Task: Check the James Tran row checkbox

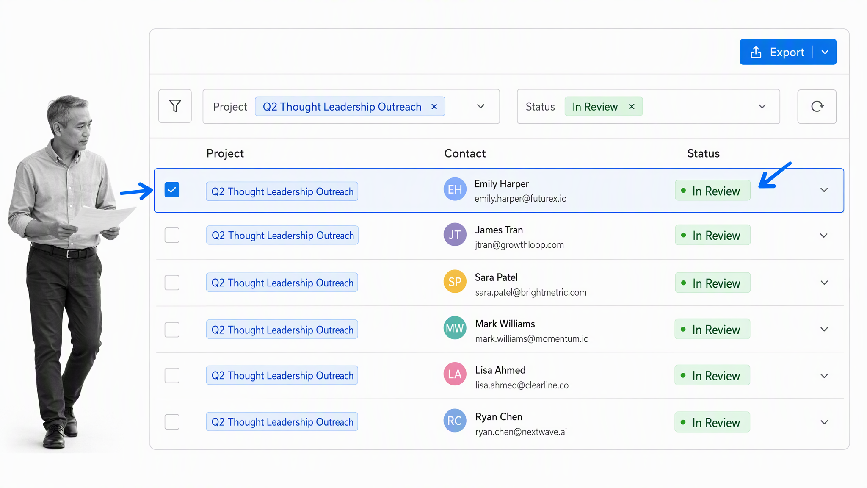Action: [172, 235]
